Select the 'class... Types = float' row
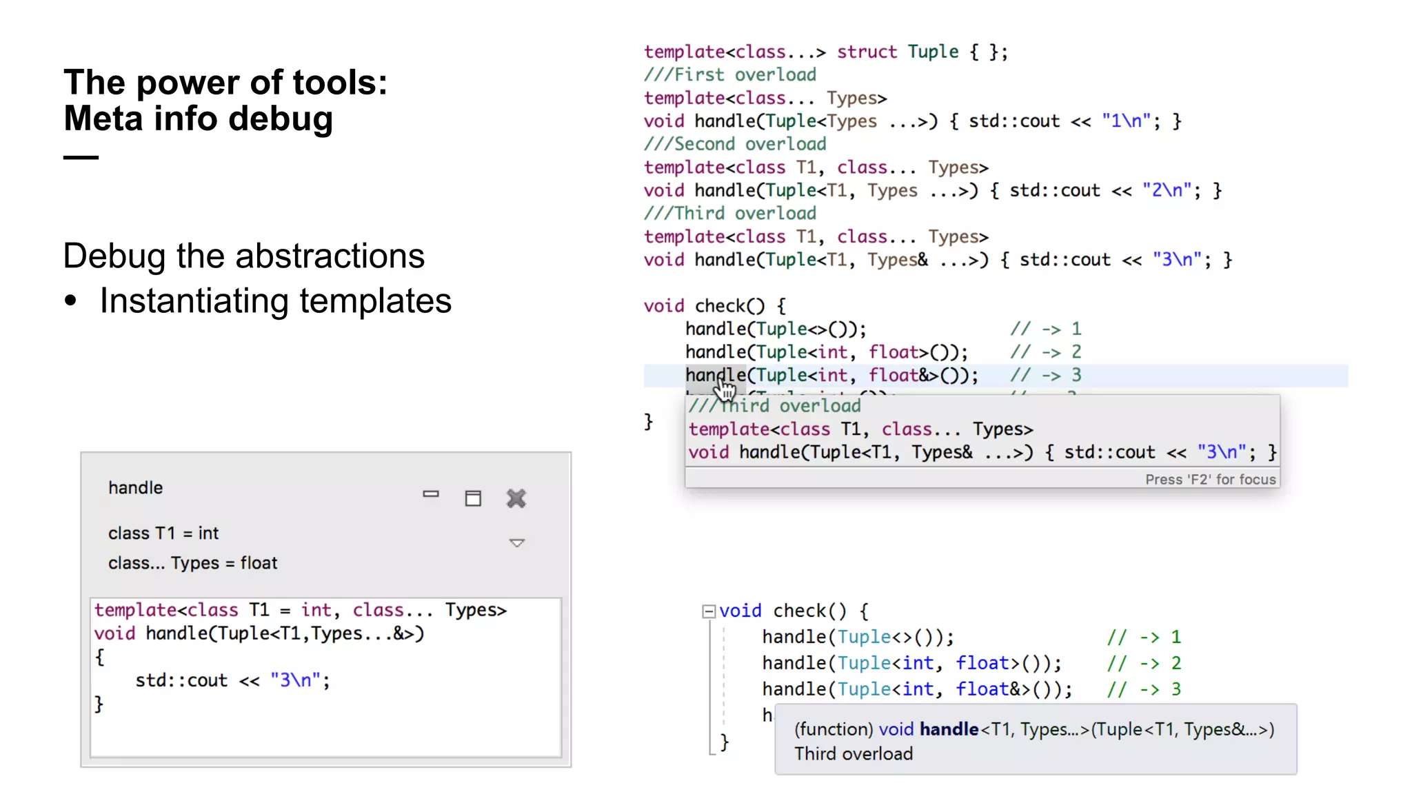 (192, 563)
